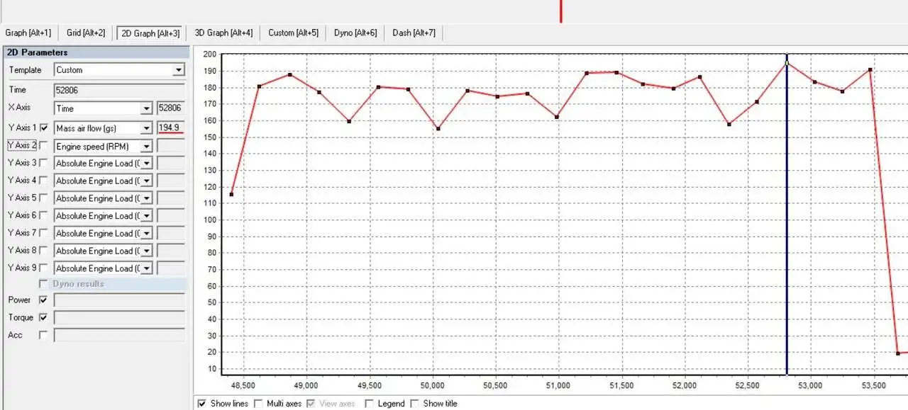Select the Time input field
Viewport: 908px width, 410px height.
(x=118, y=91)
